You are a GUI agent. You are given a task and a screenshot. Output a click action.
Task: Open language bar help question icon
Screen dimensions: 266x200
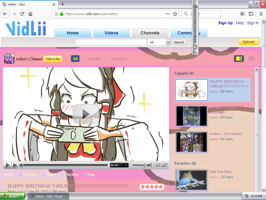tap(195, 47)
